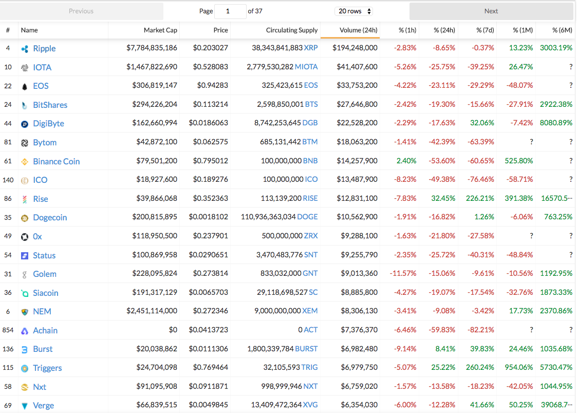Image resolution: width=577 pixels, height=413 pixels.
Task: Click the BitShares coin logo icon
Action: [25, 105]
